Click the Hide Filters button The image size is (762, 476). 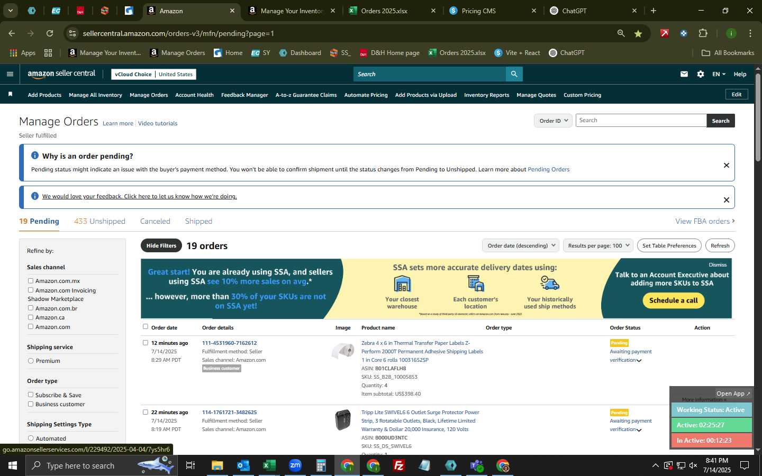[161, 245]
